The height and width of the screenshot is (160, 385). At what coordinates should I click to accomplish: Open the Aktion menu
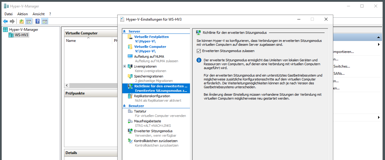coord(22,14)
